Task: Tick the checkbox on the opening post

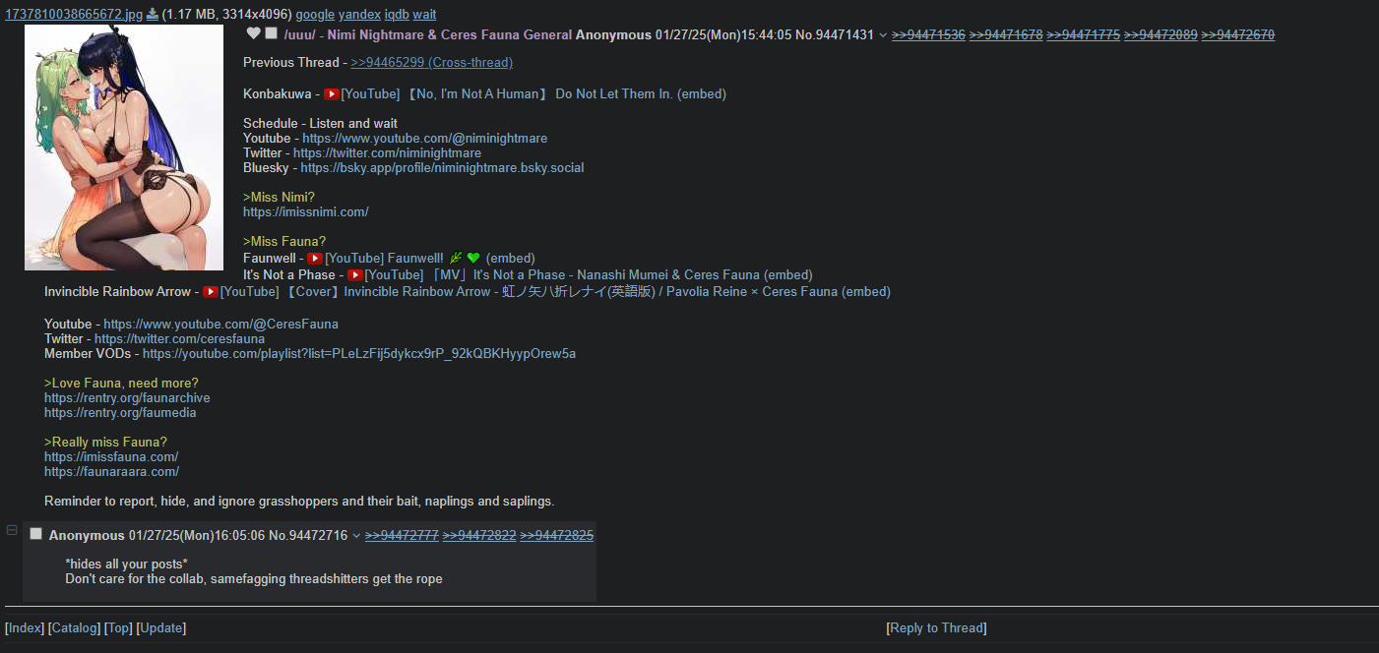Action: (x=271, y=33)
